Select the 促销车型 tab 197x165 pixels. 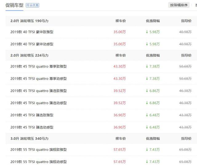tap(14, 5)
